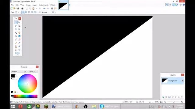Choose the Recolor tool
The image size is (195, 109).
[x=19, y=46]
